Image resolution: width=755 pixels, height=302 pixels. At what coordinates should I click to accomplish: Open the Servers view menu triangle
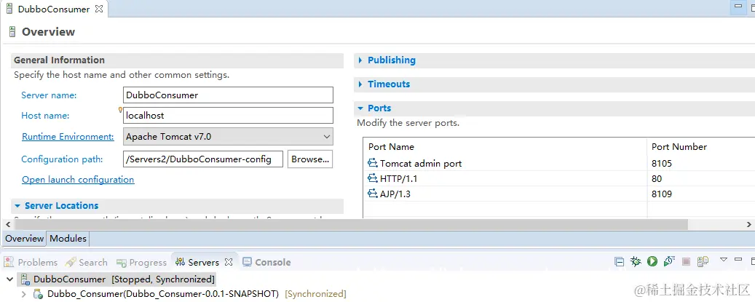click(723, 261)
